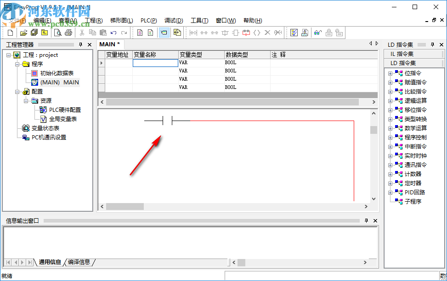The height and width of the screenshot is (281, 447).
Task: Expand the 定时器 instruction group
Action: pos(390,183)
